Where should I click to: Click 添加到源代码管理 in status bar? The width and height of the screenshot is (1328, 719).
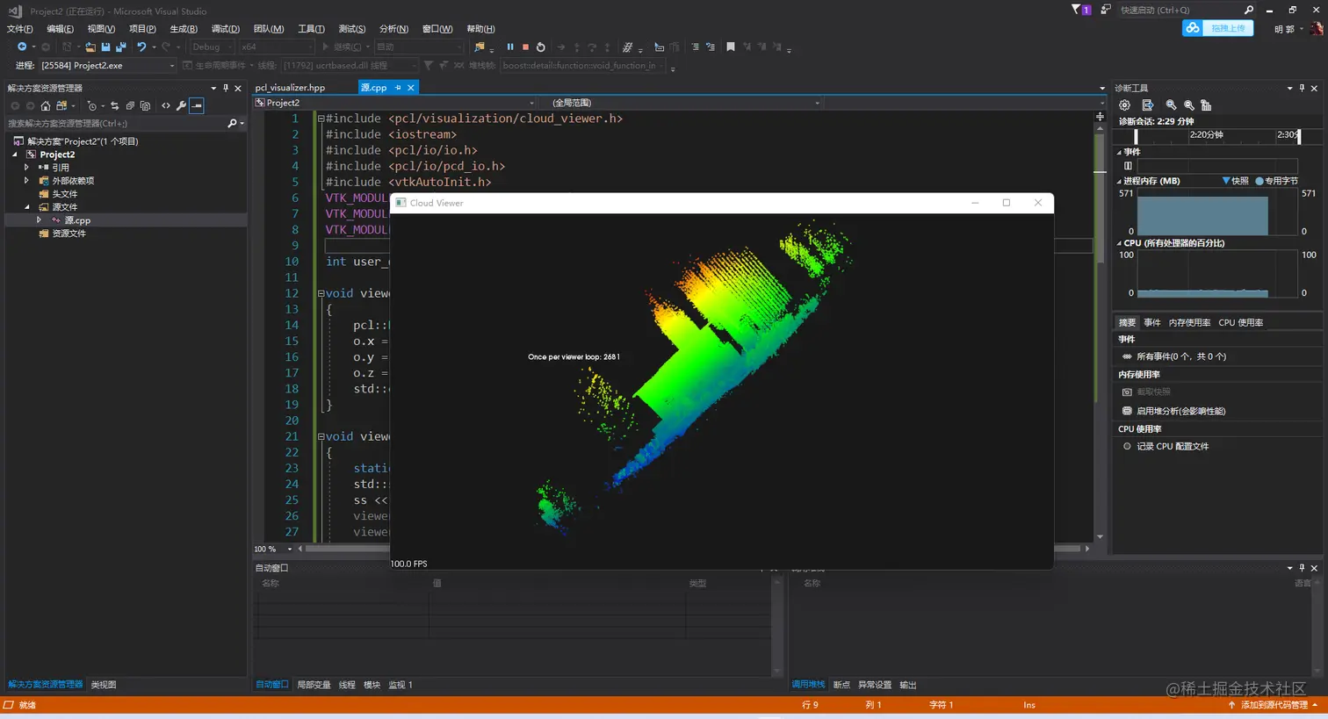pos(1274,705)
